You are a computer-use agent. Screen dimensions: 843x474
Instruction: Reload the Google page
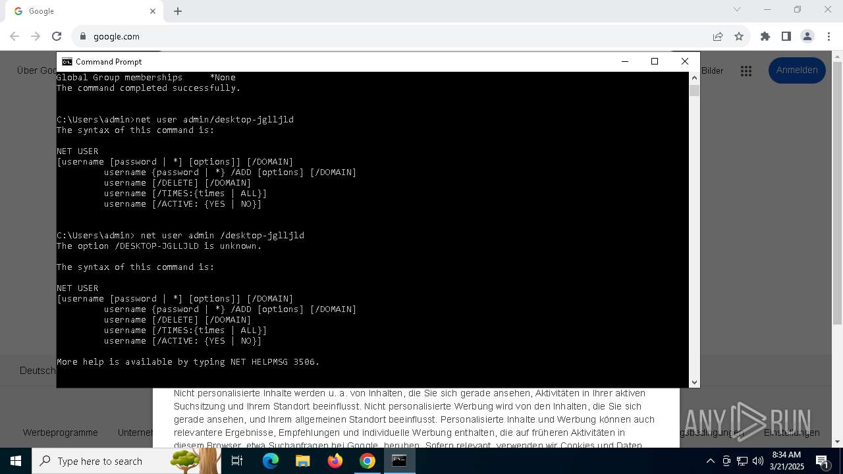(x=57, y=36)
